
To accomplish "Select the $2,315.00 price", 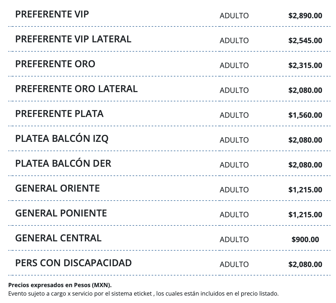I will click(305, 65).
